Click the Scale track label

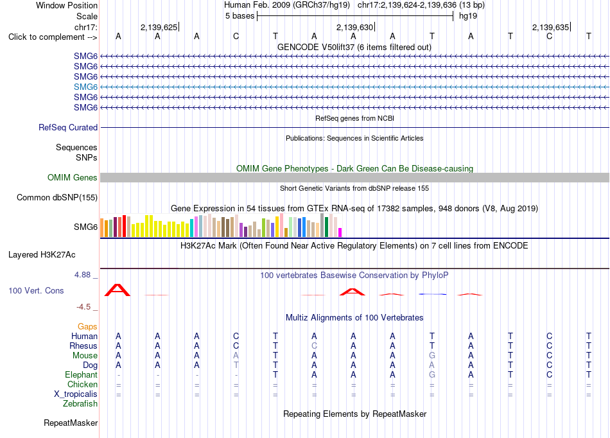87,16
